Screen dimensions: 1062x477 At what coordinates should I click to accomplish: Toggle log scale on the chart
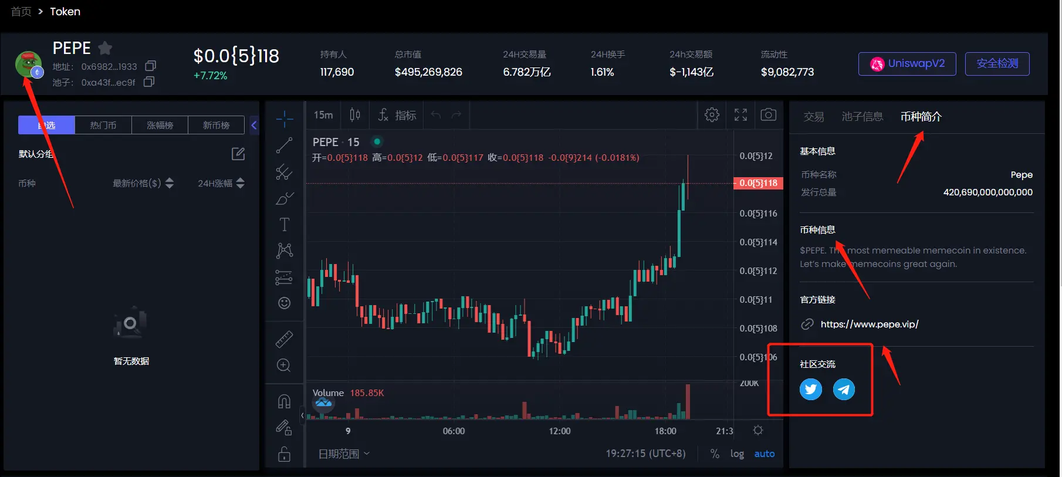[737, 454]
